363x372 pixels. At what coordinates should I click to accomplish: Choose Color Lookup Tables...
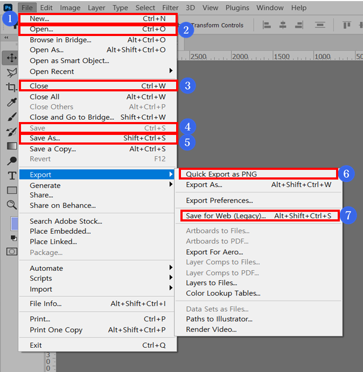(259, 293)
